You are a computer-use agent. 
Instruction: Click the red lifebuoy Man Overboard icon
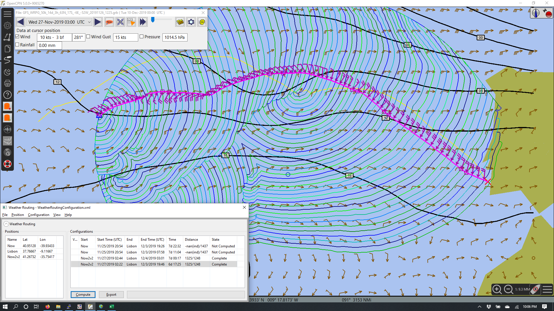8,164
